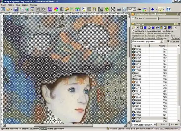The width and height of the screenshot is (181, 131).
Task: Open dropdown at end of palette tool row
Action: tap(176, 28)
